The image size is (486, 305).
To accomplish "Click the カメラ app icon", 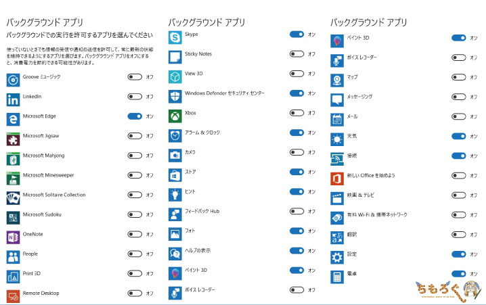I will tap(175, 156).
